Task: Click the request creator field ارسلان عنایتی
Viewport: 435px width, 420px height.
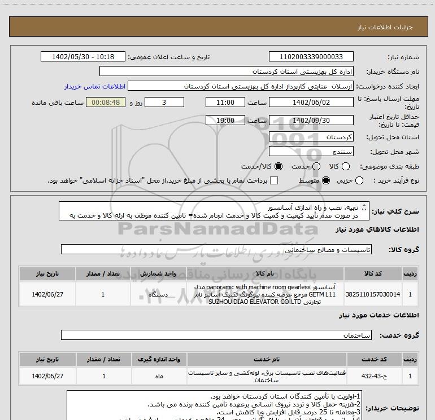Action: click(x=241, y=86)
